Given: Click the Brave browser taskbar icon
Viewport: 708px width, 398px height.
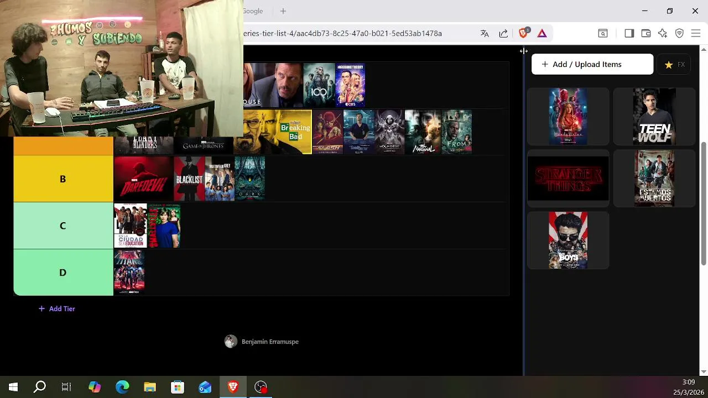Looking at the screenshot, I should coord(233,387).
